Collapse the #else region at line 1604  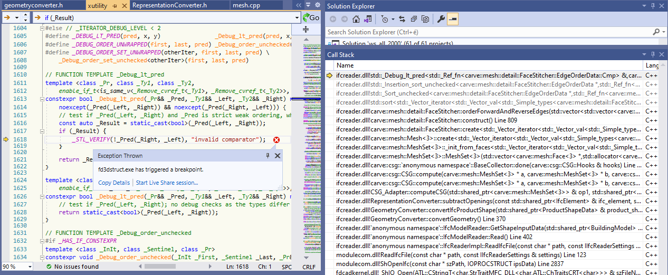coord(42,28)
